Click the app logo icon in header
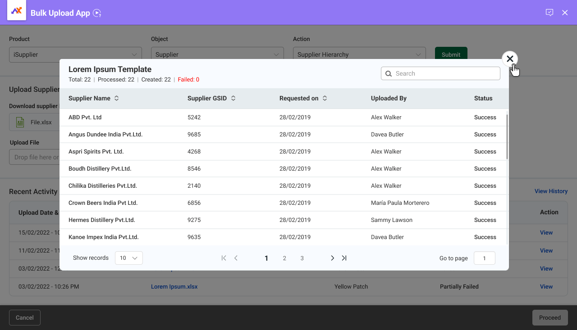Image resolution: width=577 pixels, height=330 pixels. [17, 11]
